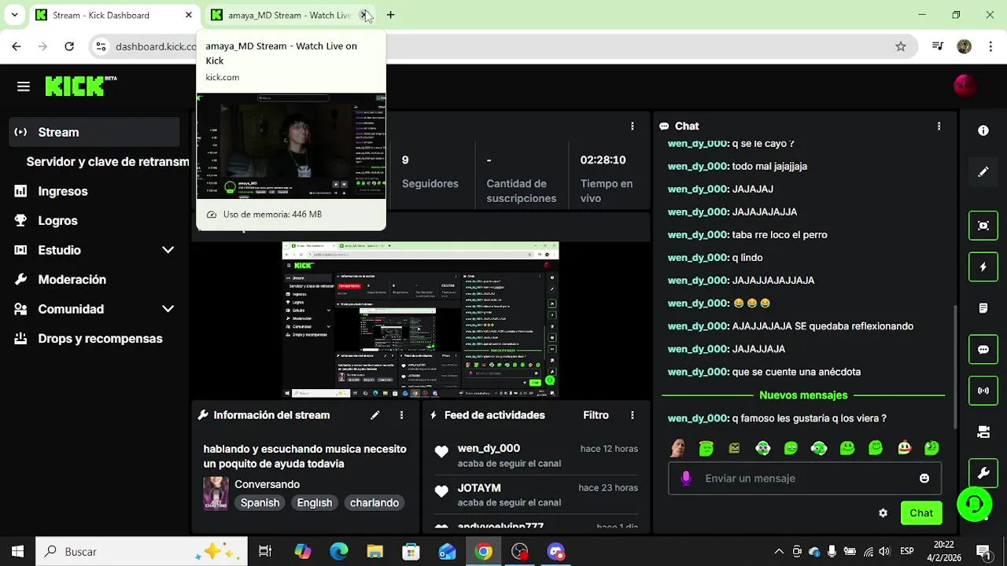Insert the angry yellow-green square emote
1007x566 pixels.
pyautogui.click(x=734, y=448)
